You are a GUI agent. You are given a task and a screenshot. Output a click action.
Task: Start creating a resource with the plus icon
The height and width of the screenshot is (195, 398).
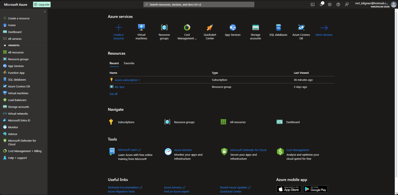pos(118,27)
